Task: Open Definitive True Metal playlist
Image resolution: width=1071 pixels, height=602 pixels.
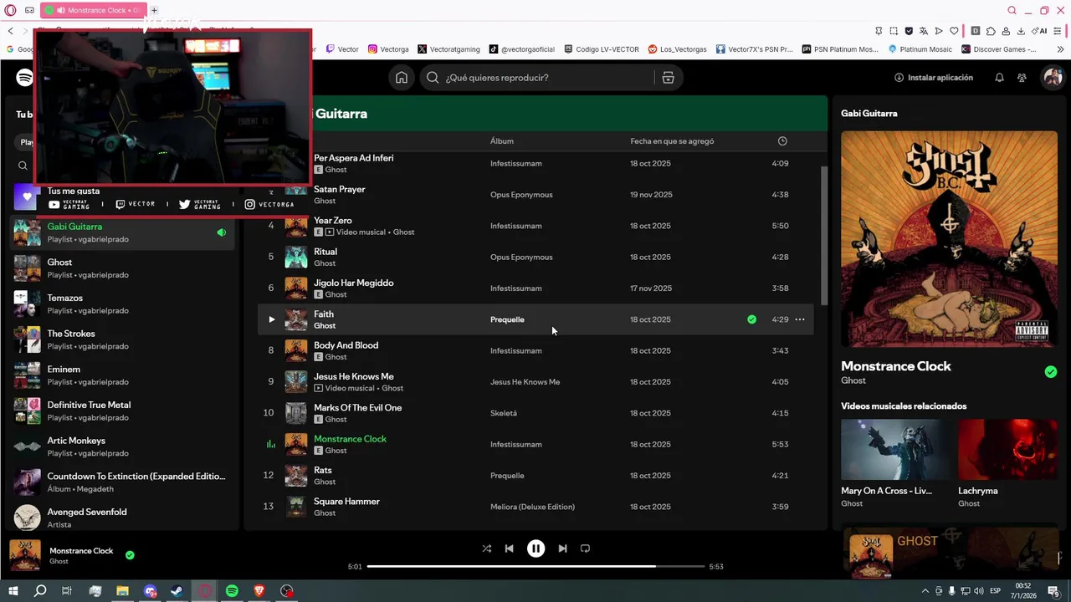Action: pos(122,411)
